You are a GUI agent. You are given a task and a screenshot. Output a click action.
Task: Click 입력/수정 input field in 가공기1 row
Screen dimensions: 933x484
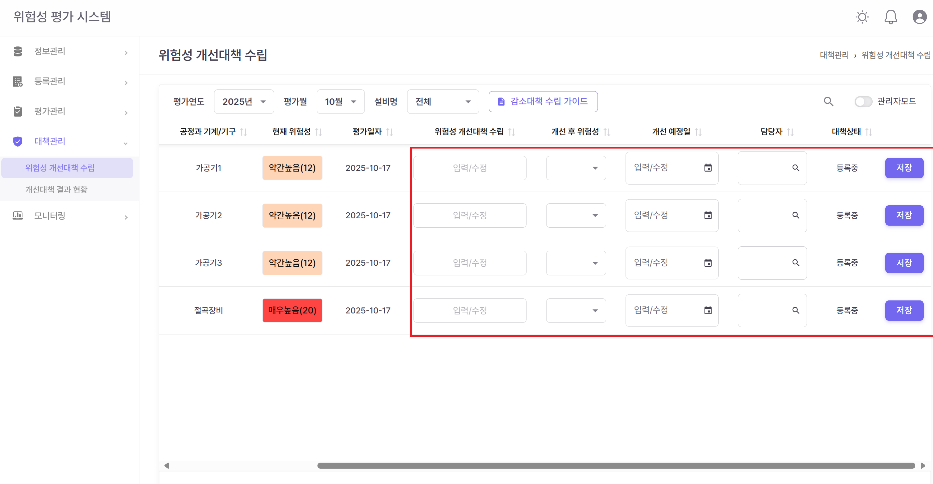[x=470, y=168]
